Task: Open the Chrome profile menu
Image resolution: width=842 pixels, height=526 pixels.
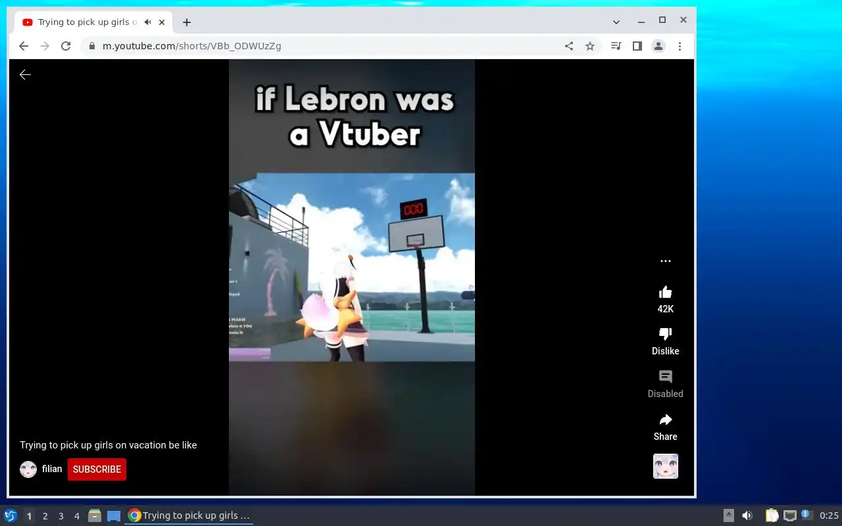Action: tap(658, 46)
